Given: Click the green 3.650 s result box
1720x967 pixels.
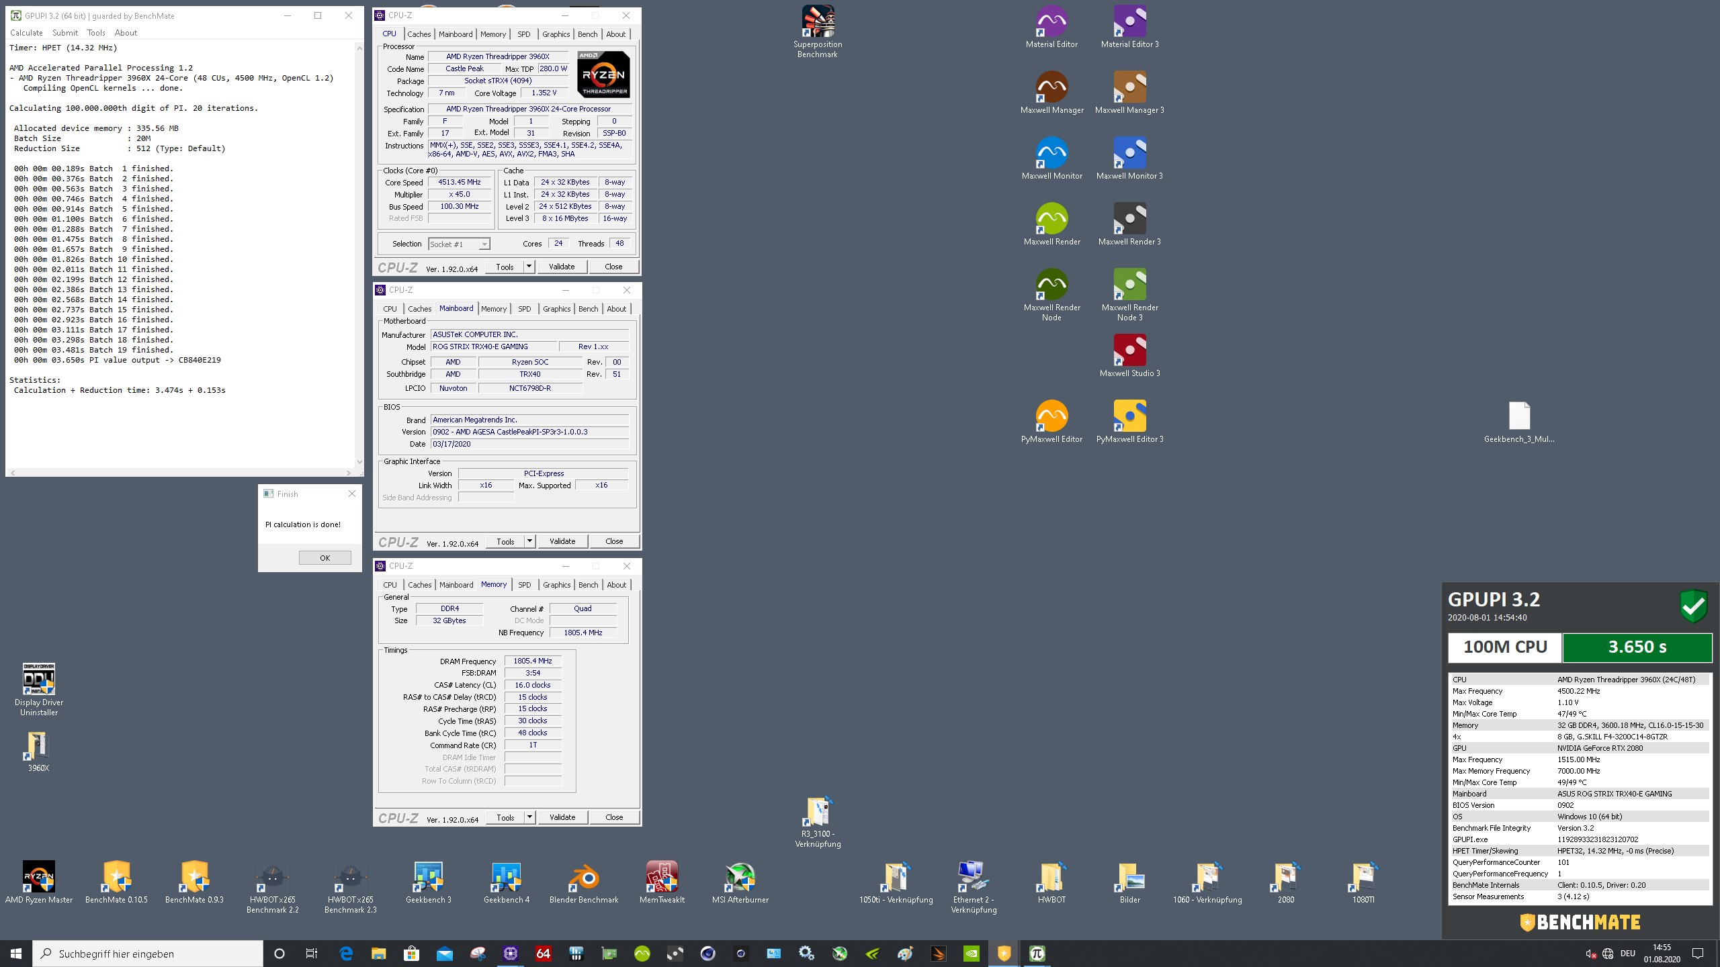Looking at the screenshot, I should pyautogui.click(x=1637, y=647).
